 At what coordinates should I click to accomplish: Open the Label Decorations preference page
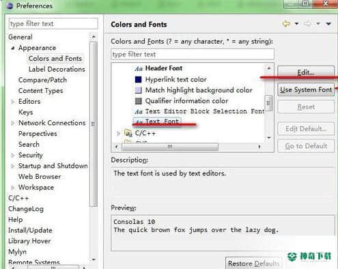tap(57, 69)
